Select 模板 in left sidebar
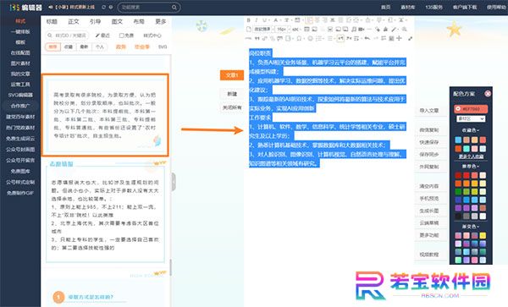The image size is (508, 307). tap(20, 42)
